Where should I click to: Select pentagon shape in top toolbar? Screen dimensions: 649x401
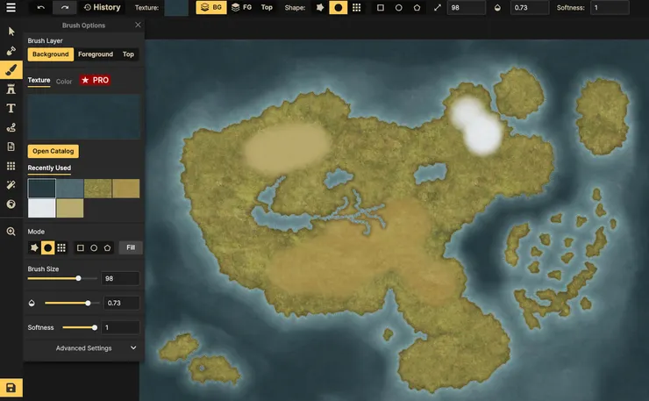tap(417, 7)
